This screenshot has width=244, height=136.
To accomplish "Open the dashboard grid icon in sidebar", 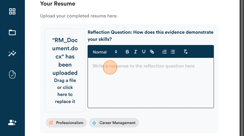I will click(x=12, y=11).
